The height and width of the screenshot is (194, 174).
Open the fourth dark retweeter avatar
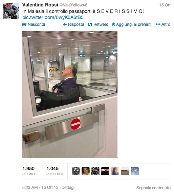(x=105, y=171)
